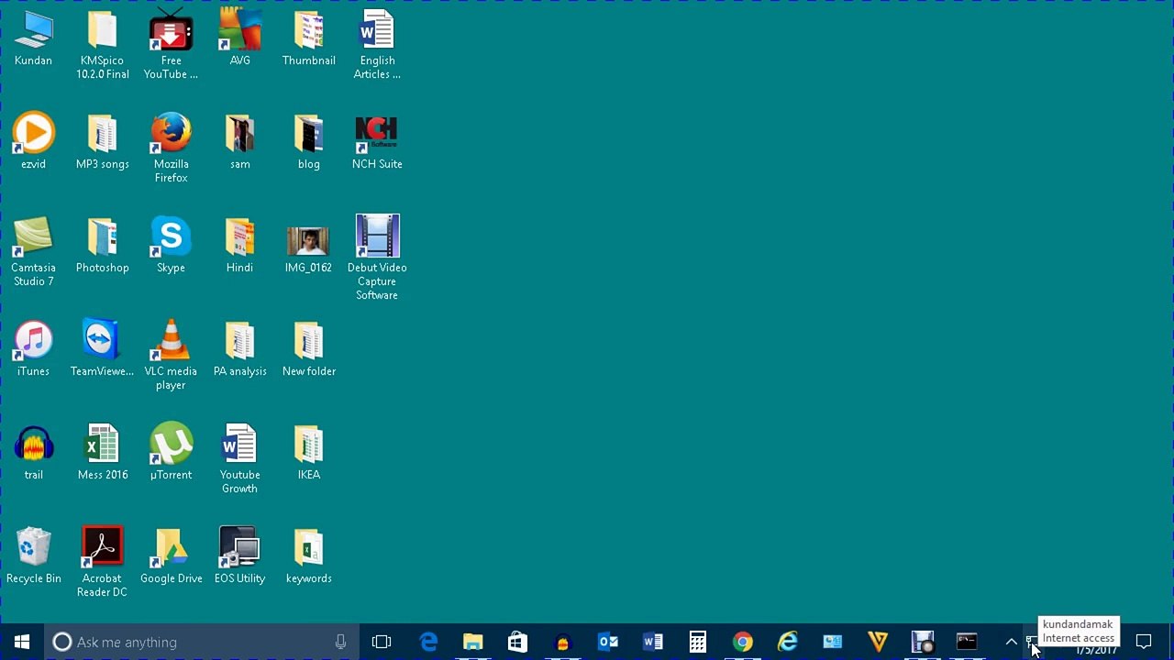
Task: Show hidden system tray icons
Action: click(x=1011, y=642)
